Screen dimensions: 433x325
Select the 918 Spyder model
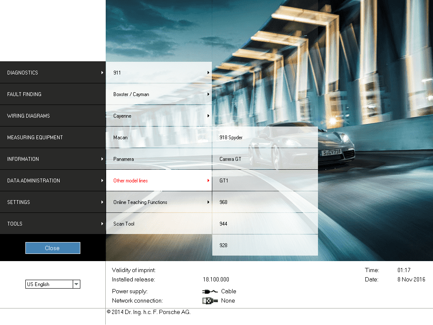coord(265,138)
